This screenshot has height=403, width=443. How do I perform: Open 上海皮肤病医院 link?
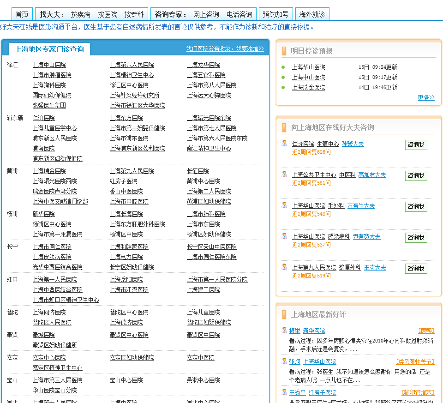[52, 257]
